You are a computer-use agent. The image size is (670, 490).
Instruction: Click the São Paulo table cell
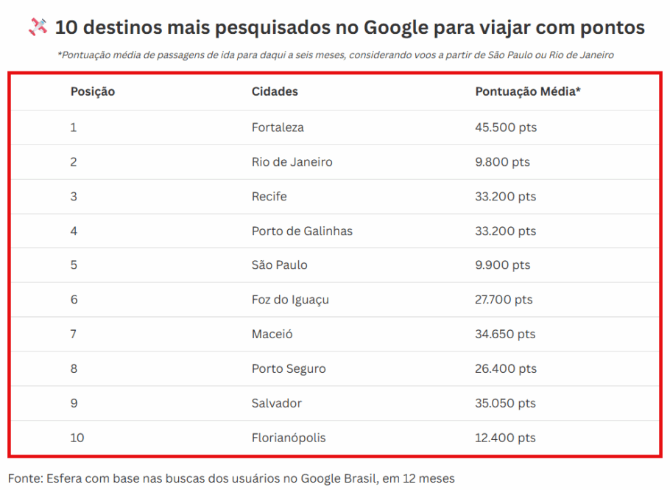point(279,265)
